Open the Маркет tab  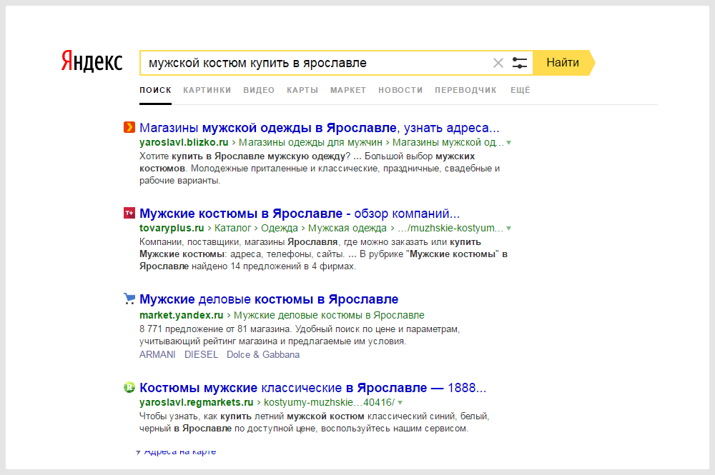coord(348,90)
